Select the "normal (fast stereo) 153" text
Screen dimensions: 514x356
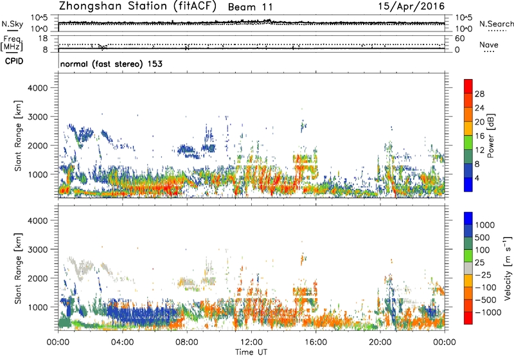click(x=111, y=64)
